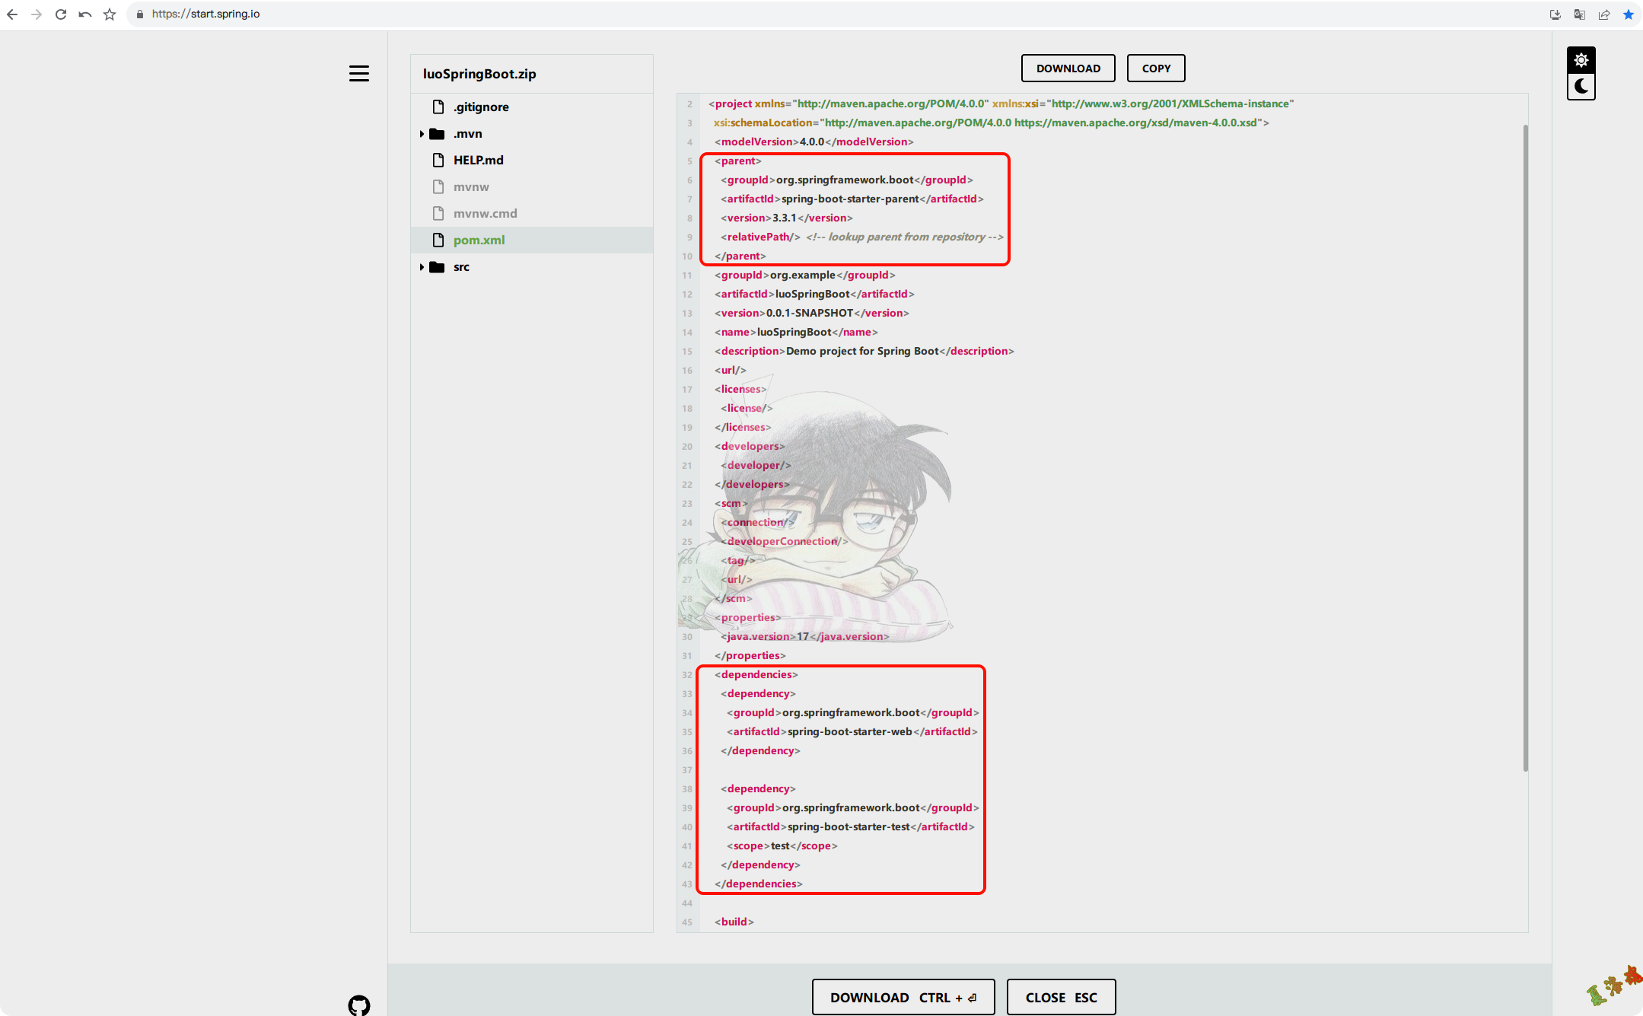
Task: Click the lock icon in address bar
Action: (x=140, y=14)
